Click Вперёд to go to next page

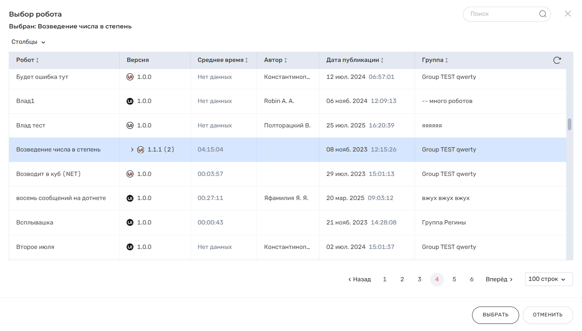tap(499, 279)
